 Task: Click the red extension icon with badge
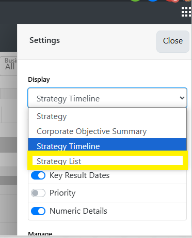click(x=172, y=1)
